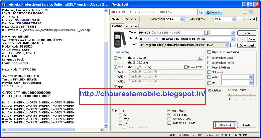Click the Flash button
261x138 pixels.
coord(246,125)
